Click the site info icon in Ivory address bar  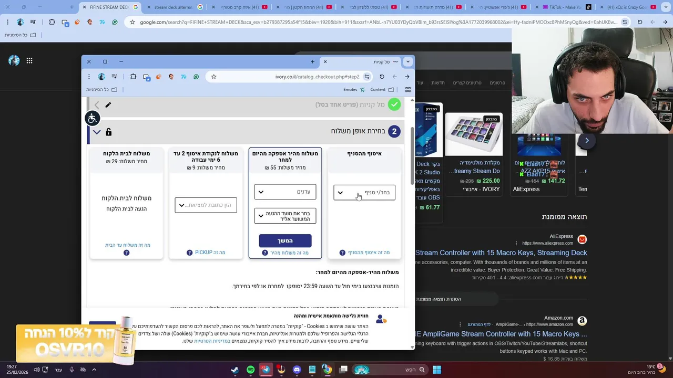coord(367,77)
